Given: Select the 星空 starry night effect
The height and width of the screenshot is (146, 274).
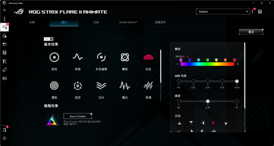Looking at the screenshot, I should point(78,85).
